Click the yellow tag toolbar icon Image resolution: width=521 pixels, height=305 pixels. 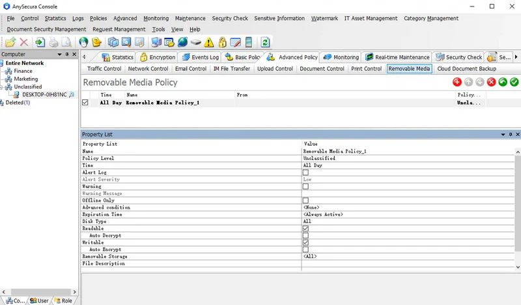(x=96, y=42)
